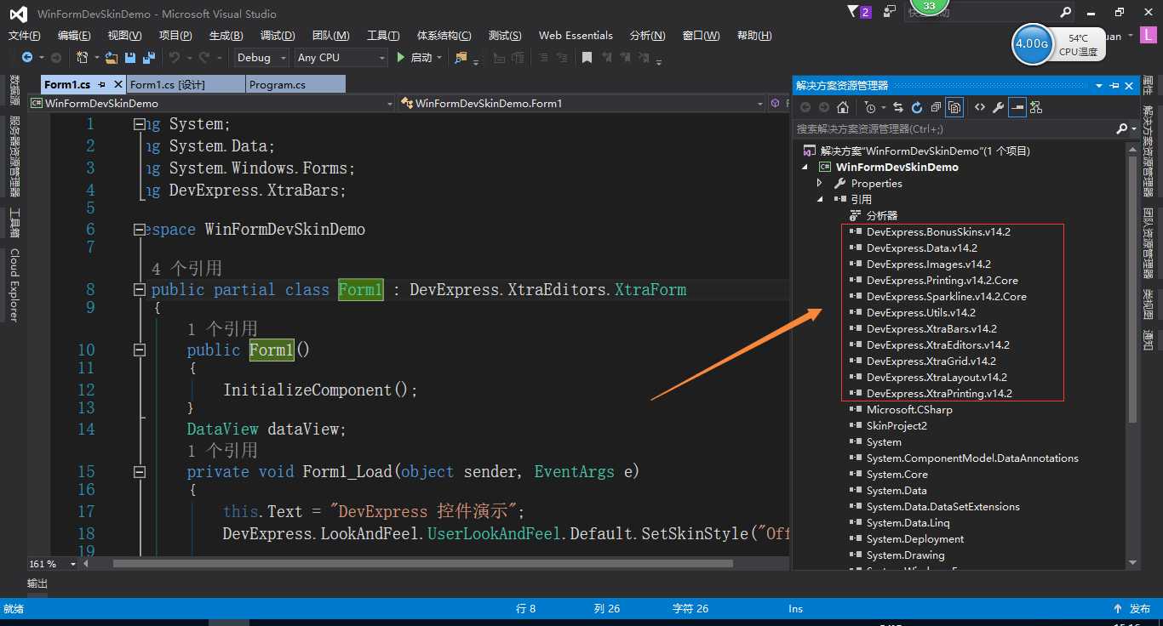Click the Navigate Backward toolbar icon
Image resolution: width=1163 pixels, height=626 pixels.
click(x=27, y=57)
